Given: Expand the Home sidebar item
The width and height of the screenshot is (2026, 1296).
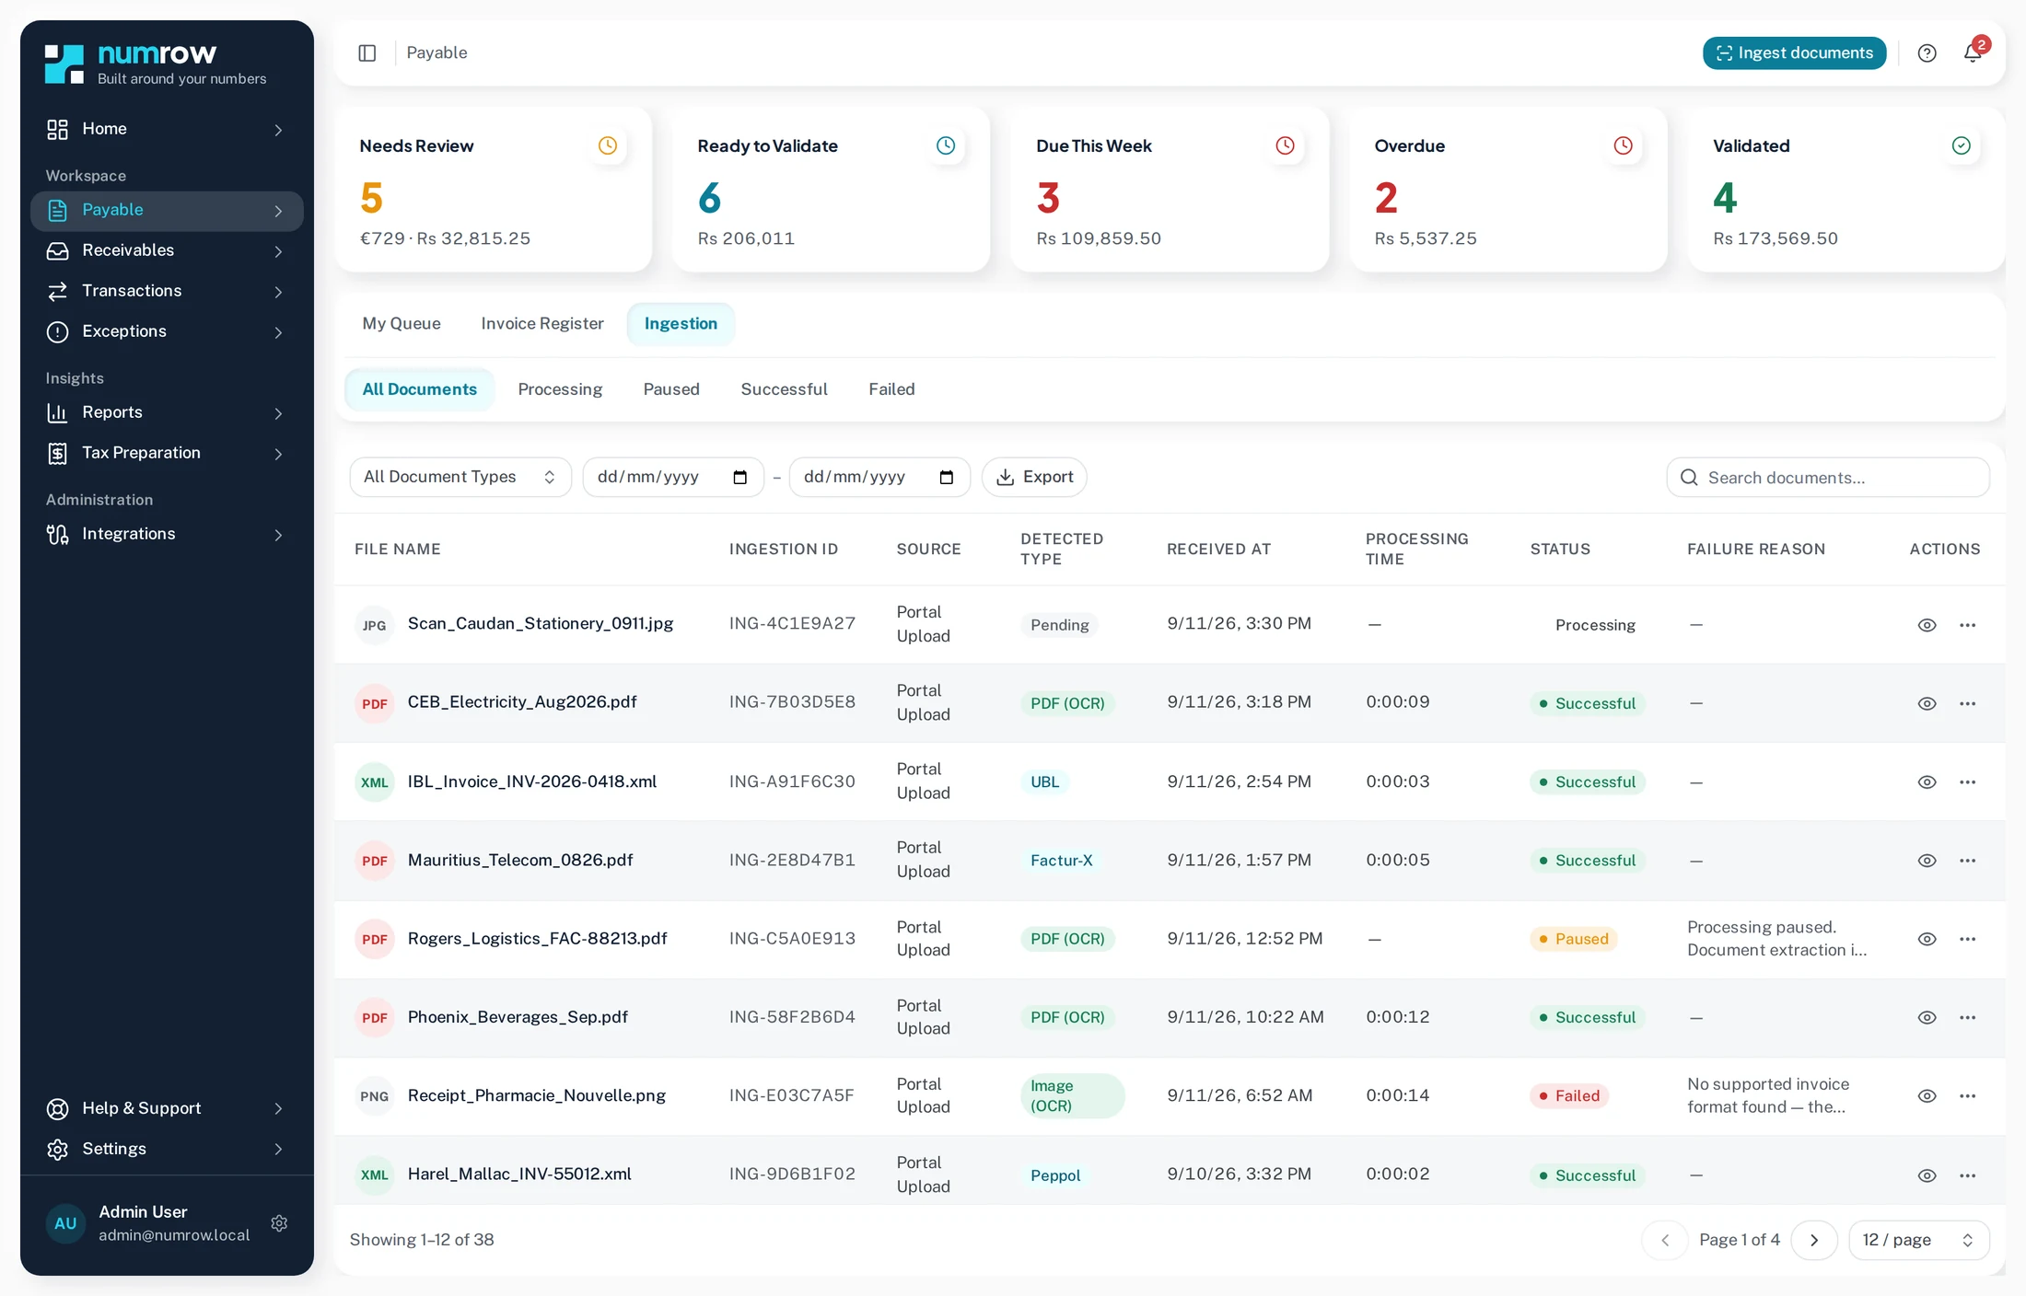Looking at the screenshot, I should [167, 129].
